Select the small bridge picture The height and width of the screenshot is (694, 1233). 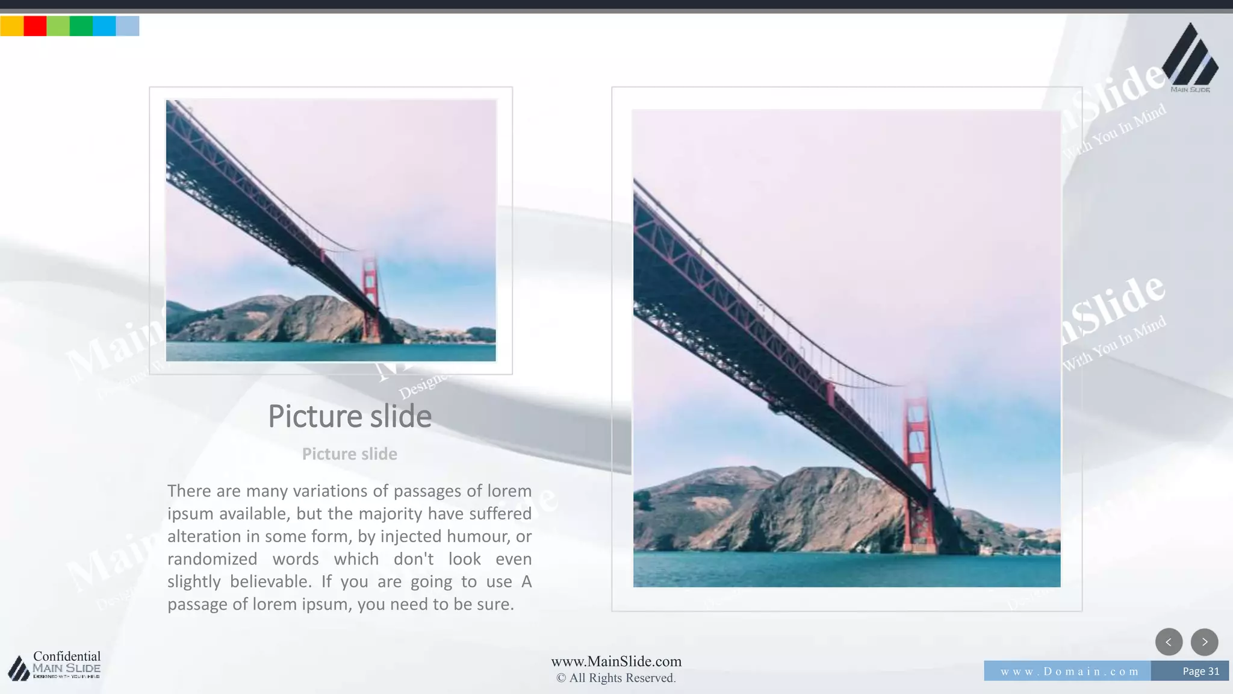click(331, 230)
